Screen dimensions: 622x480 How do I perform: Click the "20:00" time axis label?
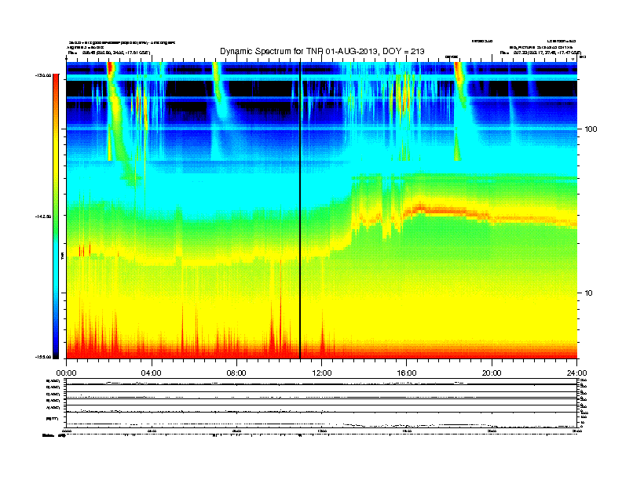tap(492, 373)
